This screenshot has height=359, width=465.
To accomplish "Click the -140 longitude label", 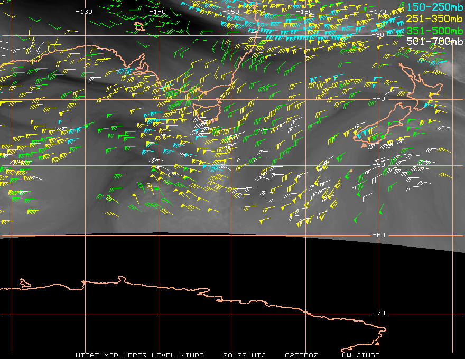I will pyautogui.click(x=157, y=11).
